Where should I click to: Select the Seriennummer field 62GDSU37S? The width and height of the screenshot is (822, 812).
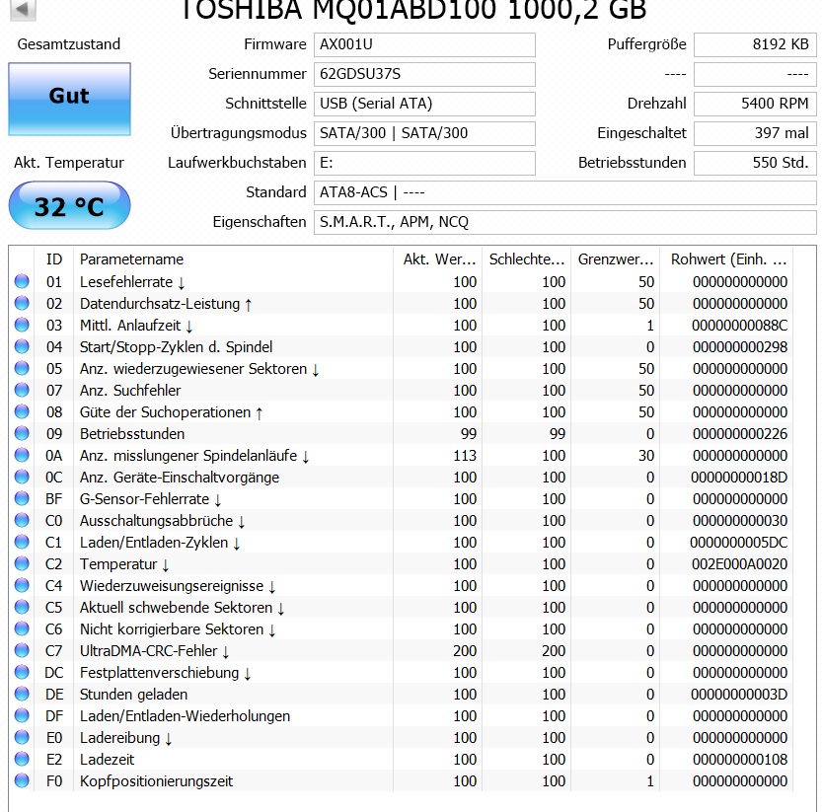tap(424, 74)
